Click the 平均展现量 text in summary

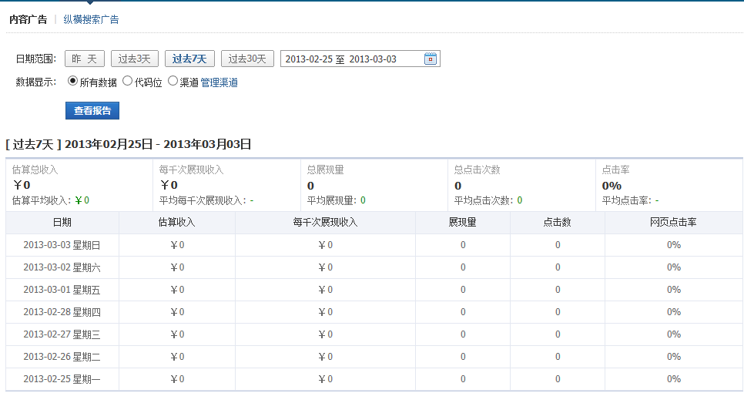tap(336, 200)
